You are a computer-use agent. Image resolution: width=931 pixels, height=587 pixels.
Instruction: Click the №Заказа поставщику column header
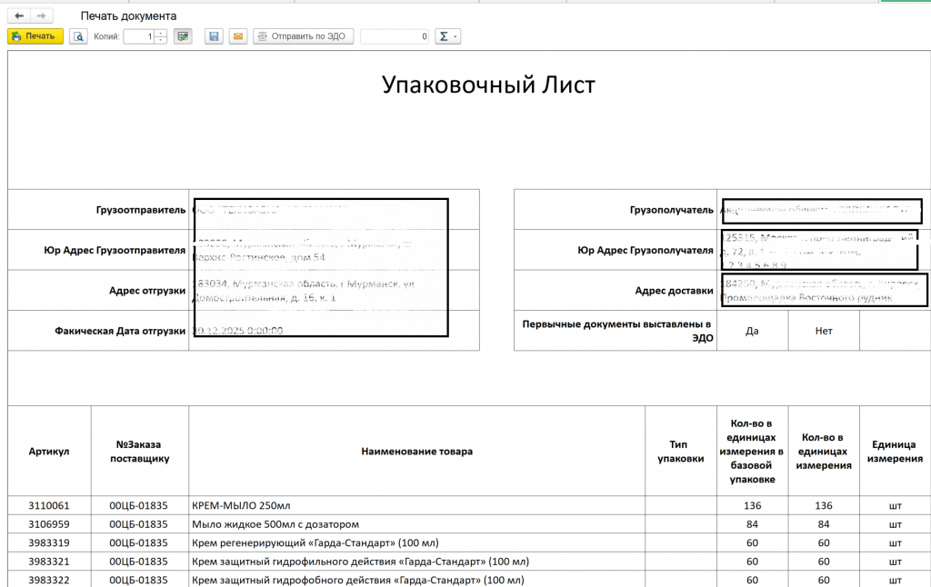140,451
